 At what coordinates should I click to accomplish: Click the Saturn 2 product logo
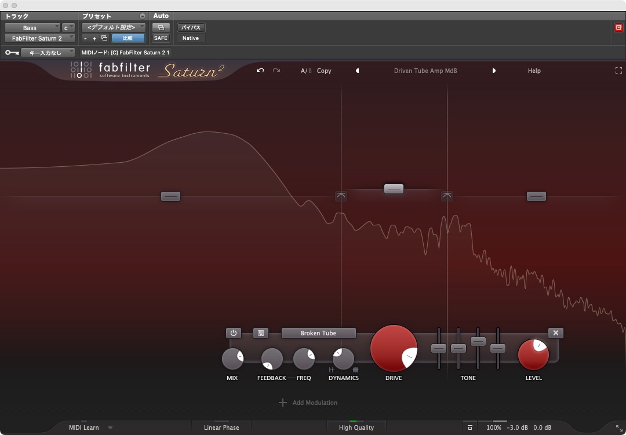click(x=191, y=71)
